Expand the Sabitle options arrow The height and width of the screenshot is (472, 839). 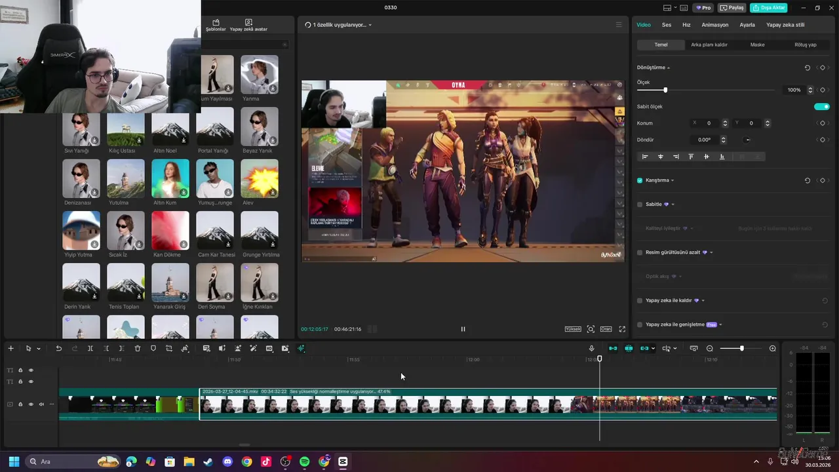click(673, 205)
